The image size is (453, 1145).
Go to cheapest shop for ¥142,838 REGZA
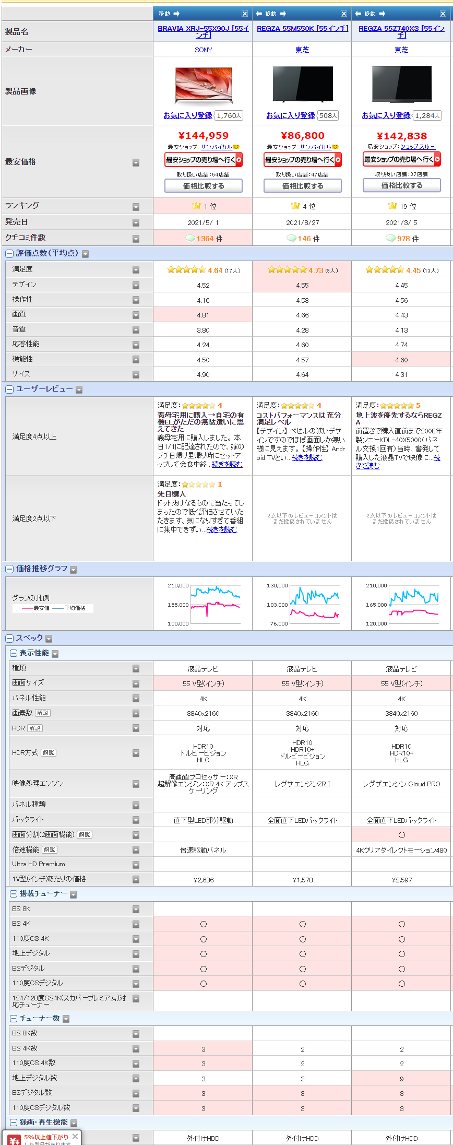(402, 160)
